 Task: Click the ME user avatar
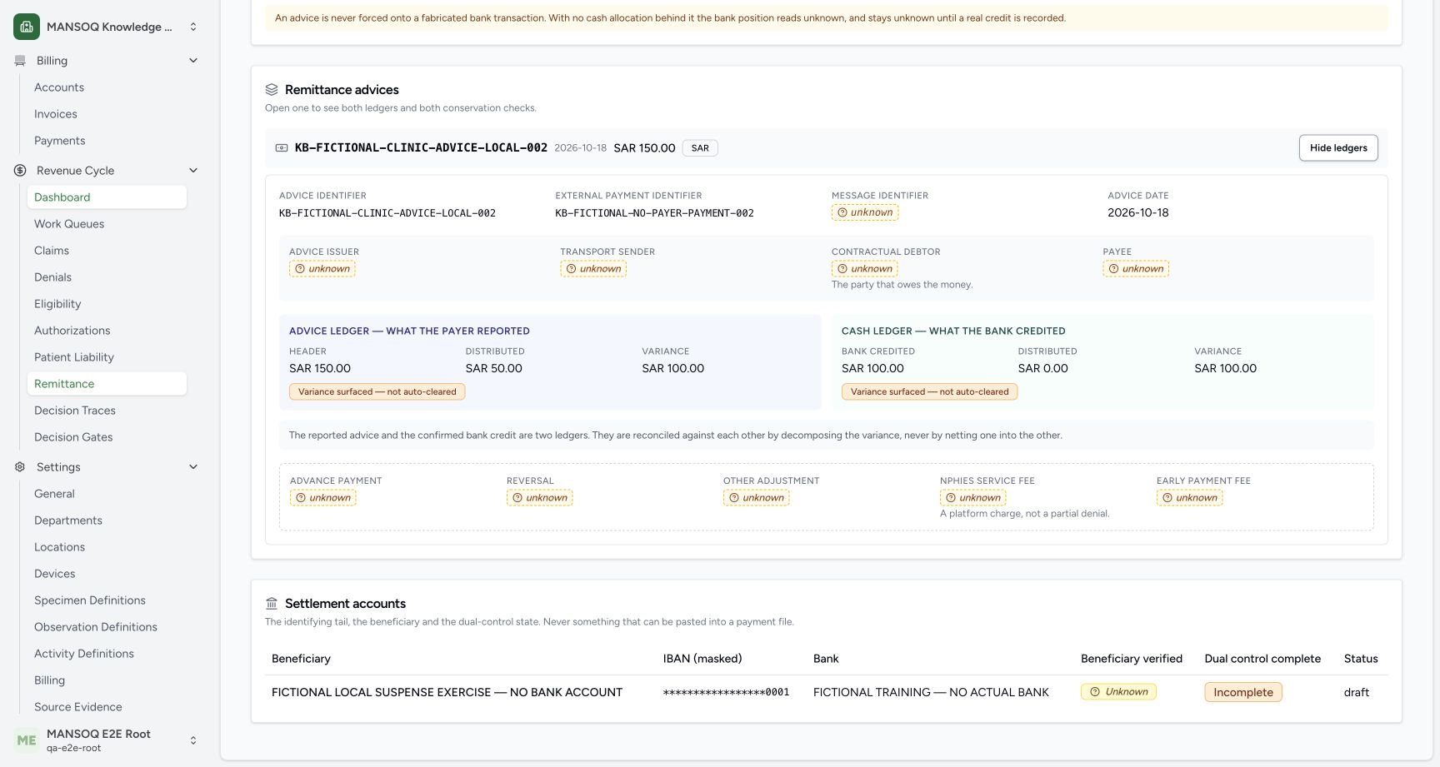27,740
